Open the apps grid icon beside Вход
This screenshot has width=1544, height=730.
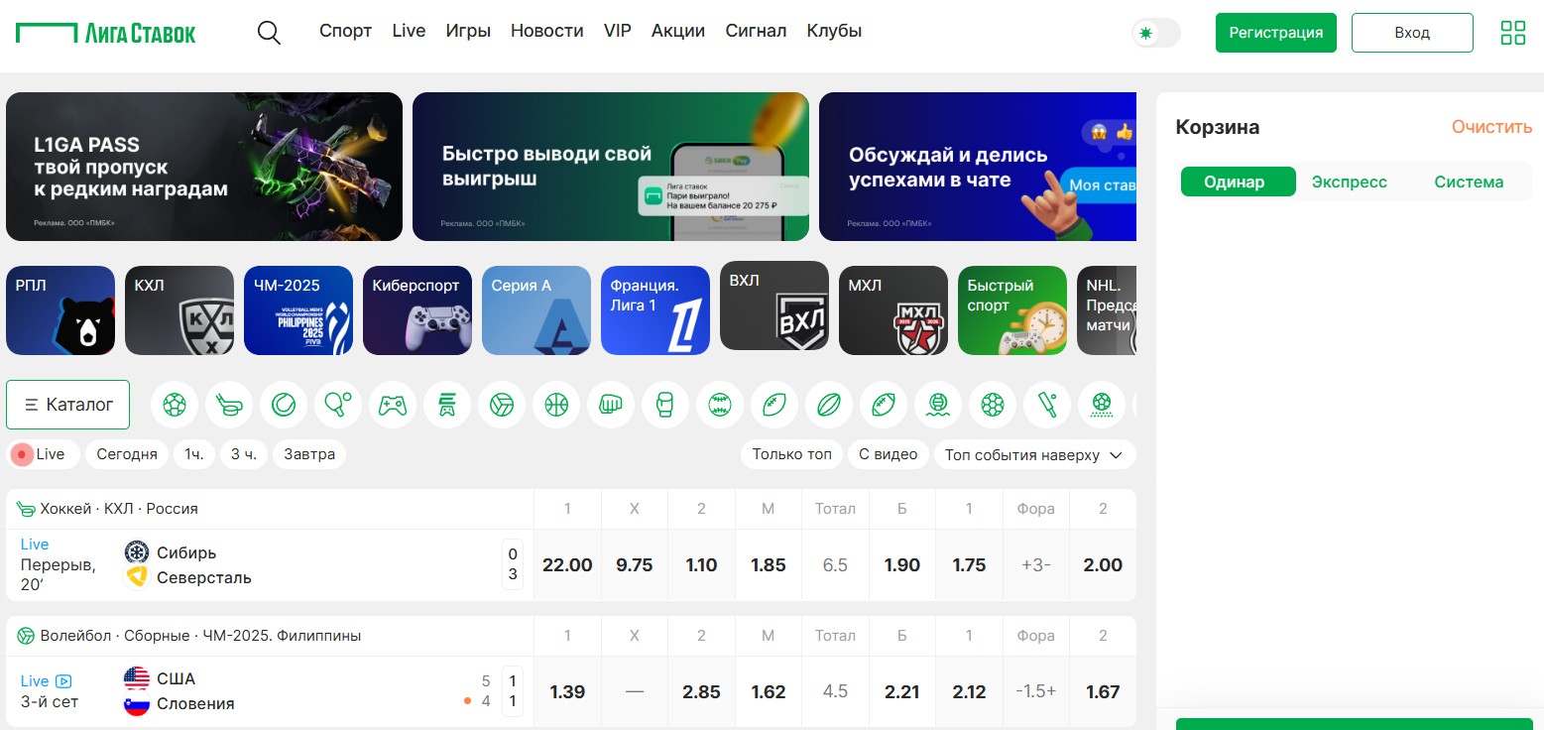(1513, 33)
